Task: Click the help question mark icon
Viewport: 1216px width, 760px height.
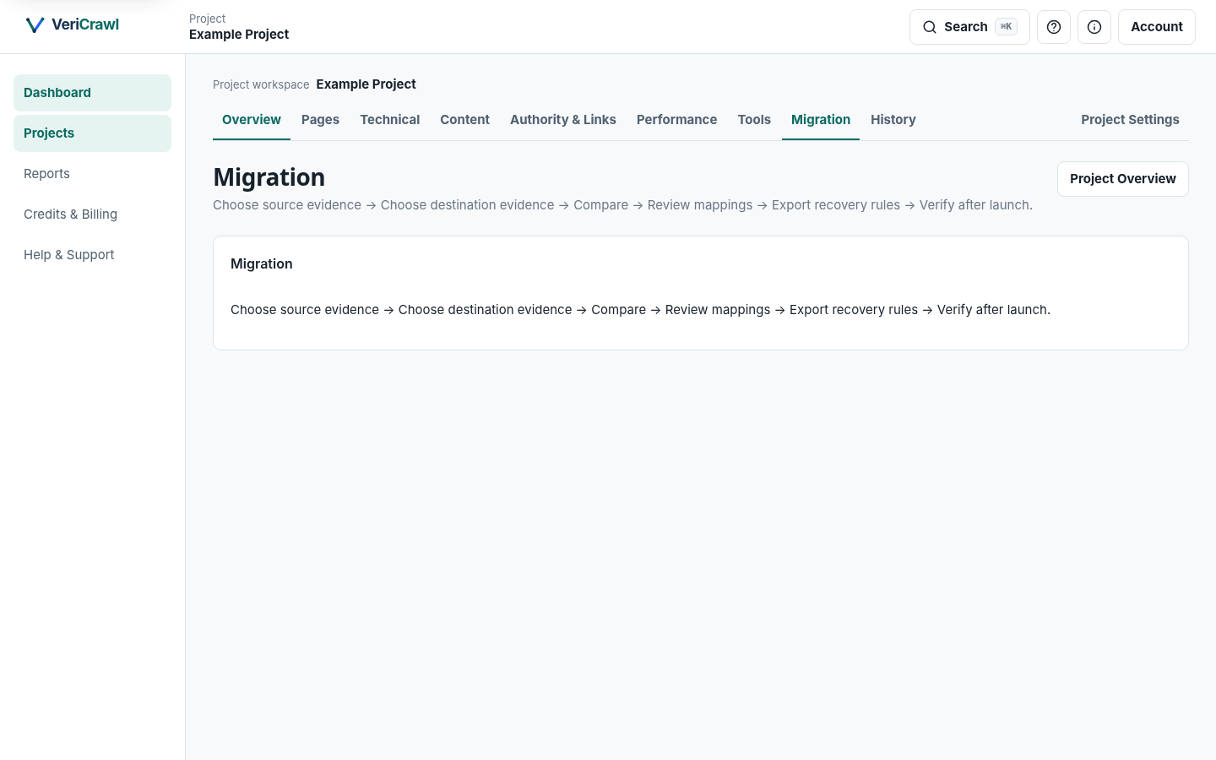Action: tap(1054, 27)
